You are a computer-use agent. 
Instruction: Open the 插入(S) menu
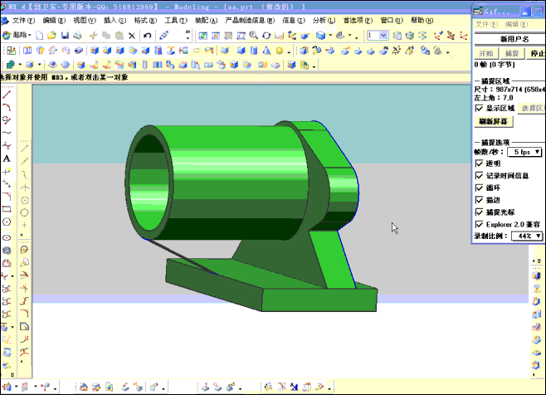[115, 21]
